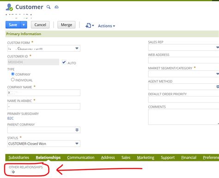Open the Communication tab
This screenshot has width=219, height=178.
81,158
